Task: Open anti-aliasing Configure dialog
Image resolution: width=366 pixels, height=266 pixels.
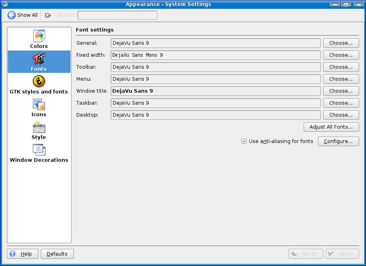Action: tap(338, 141)
